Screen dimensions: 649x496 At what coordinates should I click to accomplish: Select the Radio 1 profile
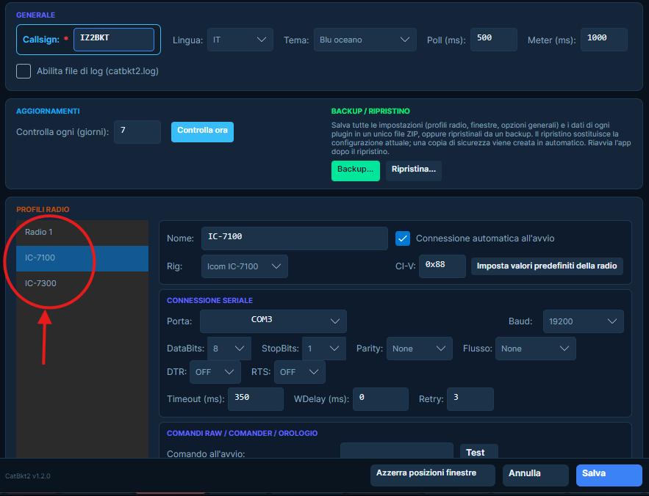[x=82, y=233]
